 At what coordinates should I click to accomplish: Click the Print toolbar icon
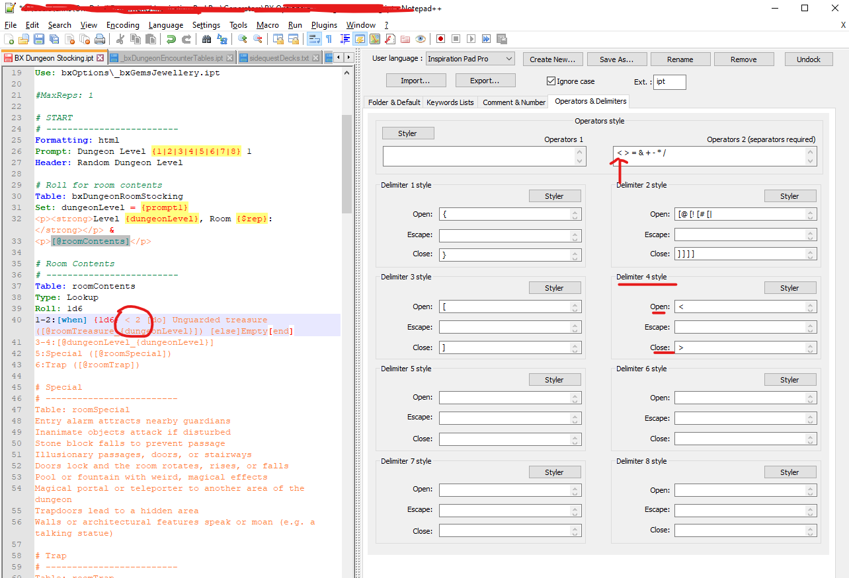99,39
